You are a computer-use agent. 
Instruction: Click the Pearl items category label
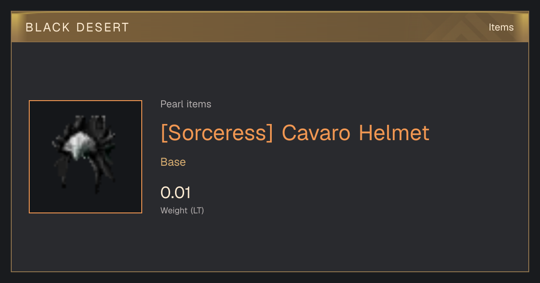pos(186,104)
